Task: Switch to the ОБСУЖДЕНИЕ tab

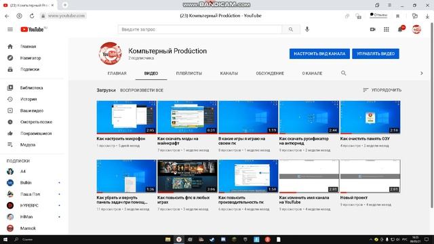Action: (x=270, y=73)
